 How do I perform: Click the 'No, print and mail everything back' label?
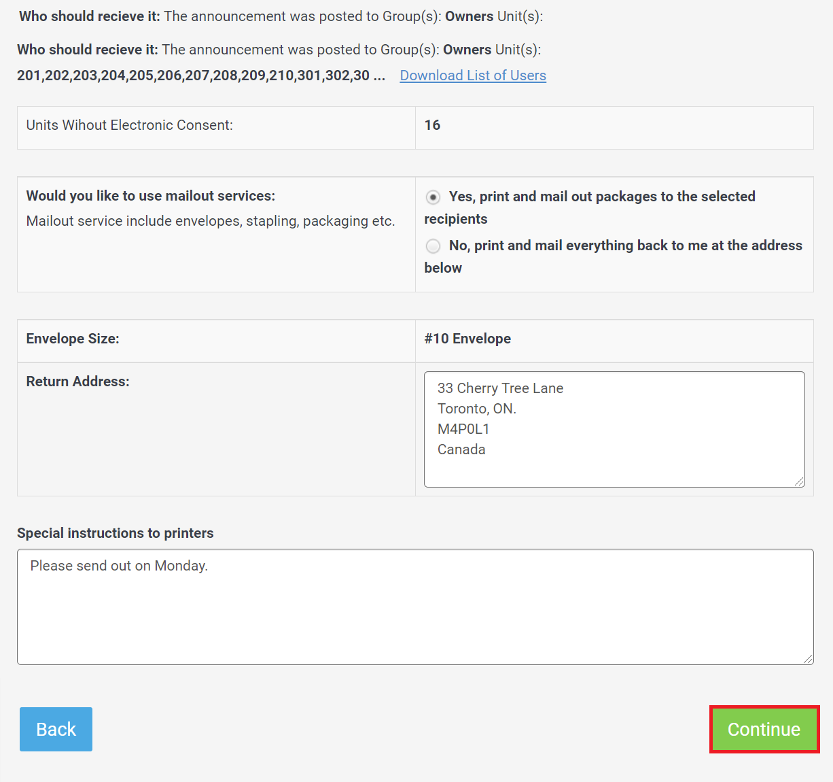coord(614,256)
